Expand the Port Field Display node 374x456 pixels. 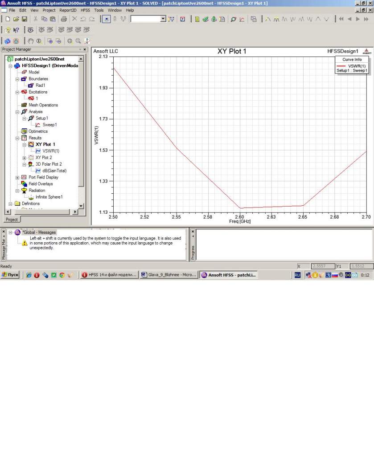pyautogui.click(x=17, y=177)
